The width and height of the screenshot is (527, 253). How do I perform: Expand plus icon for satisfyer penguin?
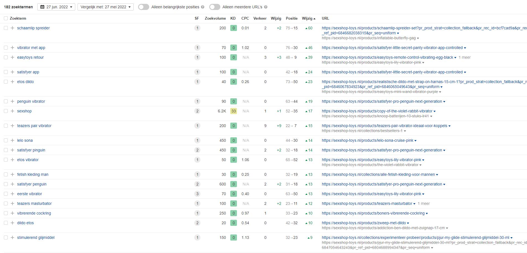click(12, 184)
